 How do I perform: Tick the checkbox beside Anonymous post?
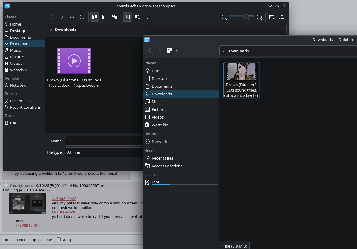(x=6, y=185)
